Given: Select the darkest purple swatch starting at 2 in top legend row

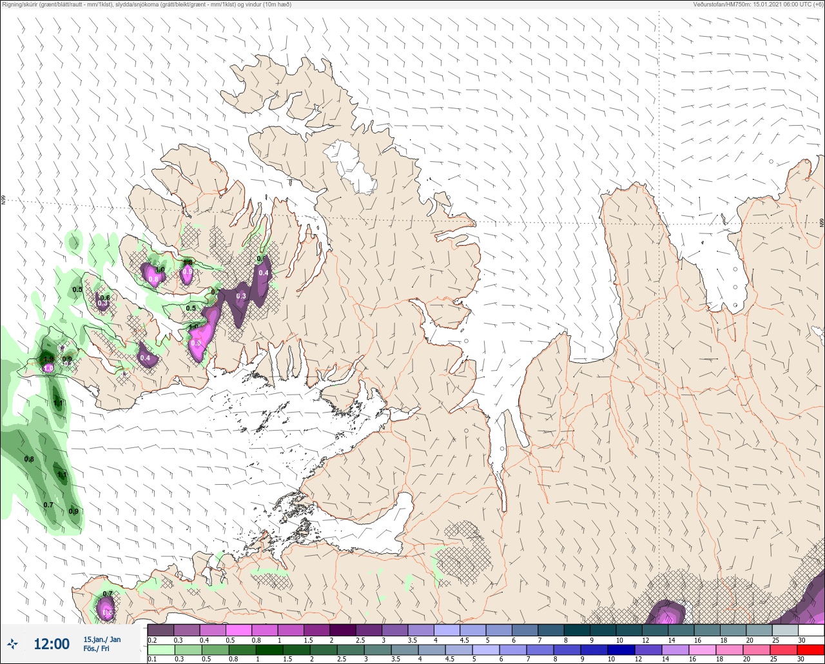Looking at the screenshot, I should tap(342, 630).
